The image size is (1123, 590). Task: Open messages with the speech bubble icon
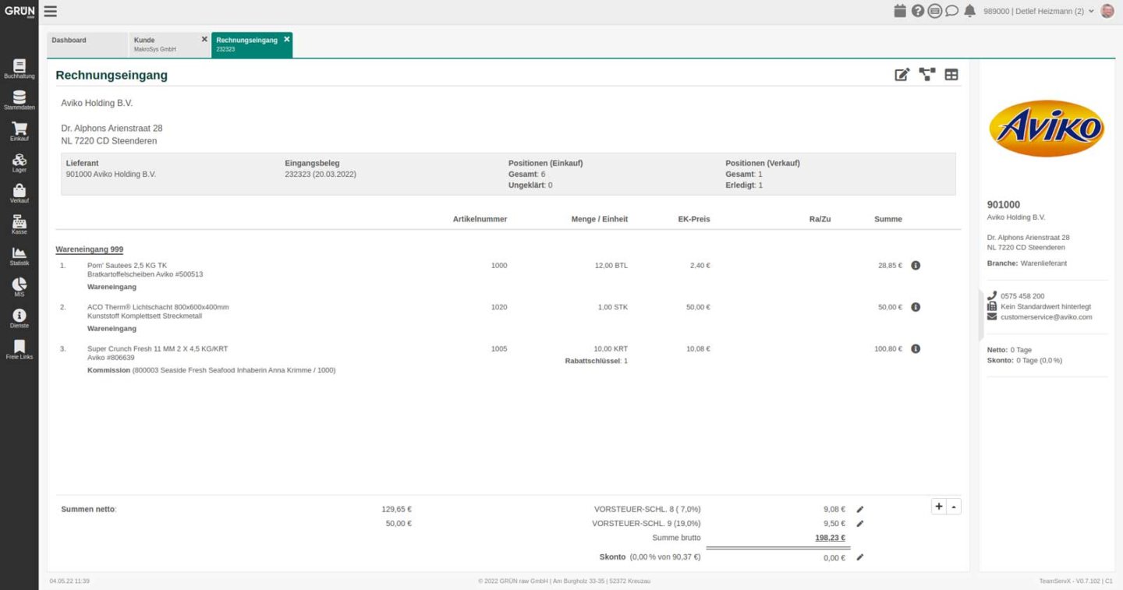click(x=951, y=11)
